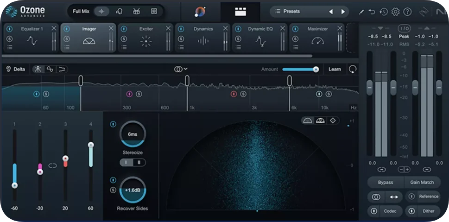Solo the Dynamic EQ module

click(238, 38)
